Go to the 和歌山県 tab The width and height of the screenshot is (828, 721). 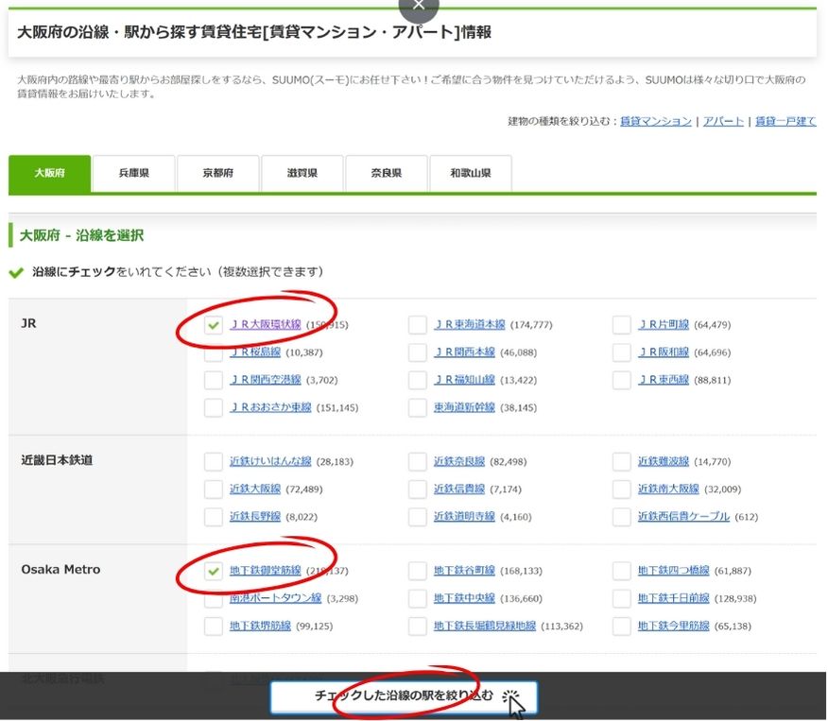pyautogui.click(x=470, y=174)
